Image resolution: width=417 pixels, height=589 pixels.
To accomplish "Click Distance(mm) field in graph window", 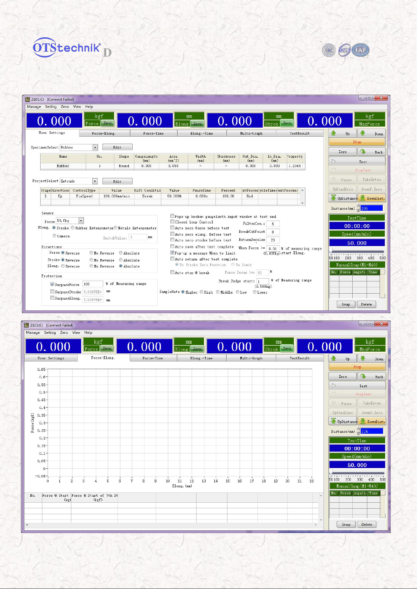I will click(372, 431).
